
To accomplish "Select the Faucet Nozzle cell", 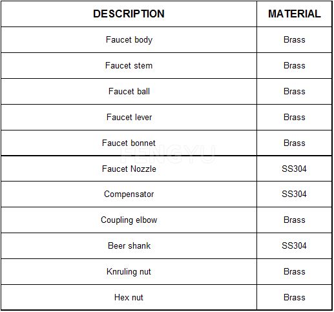I will click(x=129, y=169).
